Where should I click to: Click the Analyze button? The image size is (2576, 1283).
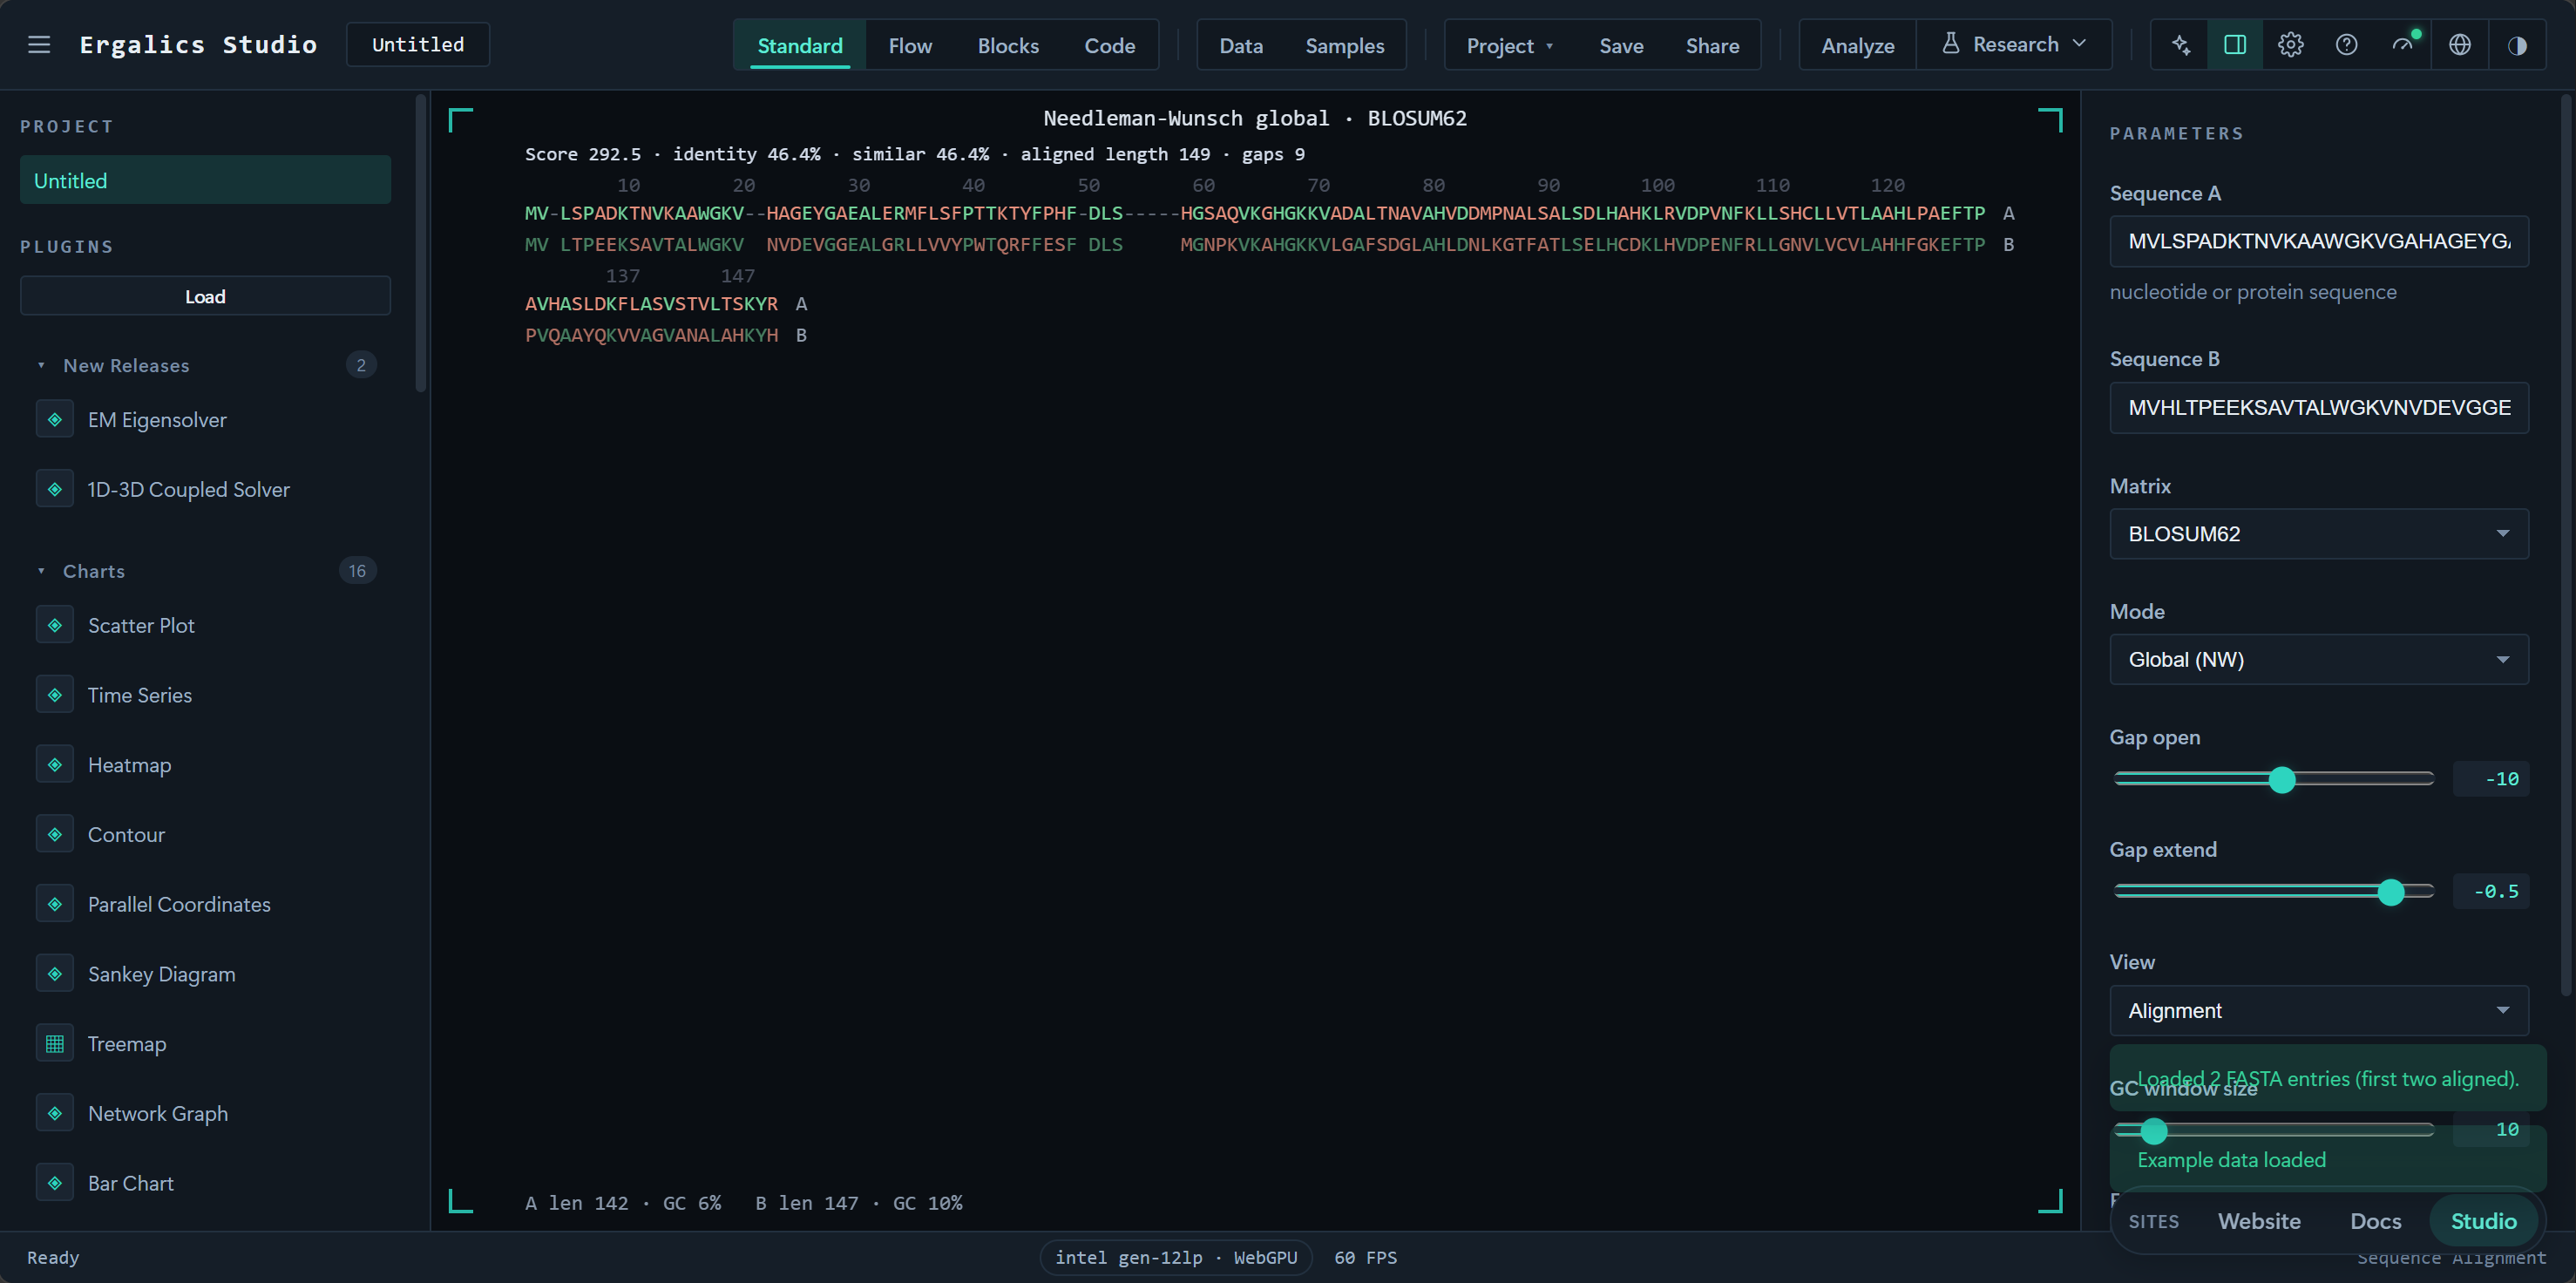[x=1857, y=46]
